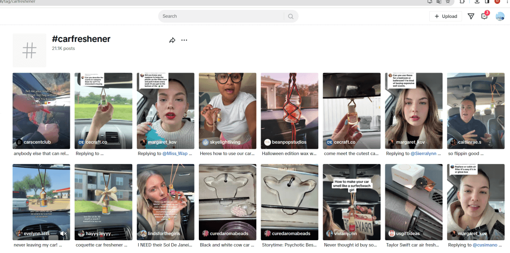This screenshot has width=510, height=253.
Task: Open the @Miss_Wap mention link
Action: tap(175, 154)
